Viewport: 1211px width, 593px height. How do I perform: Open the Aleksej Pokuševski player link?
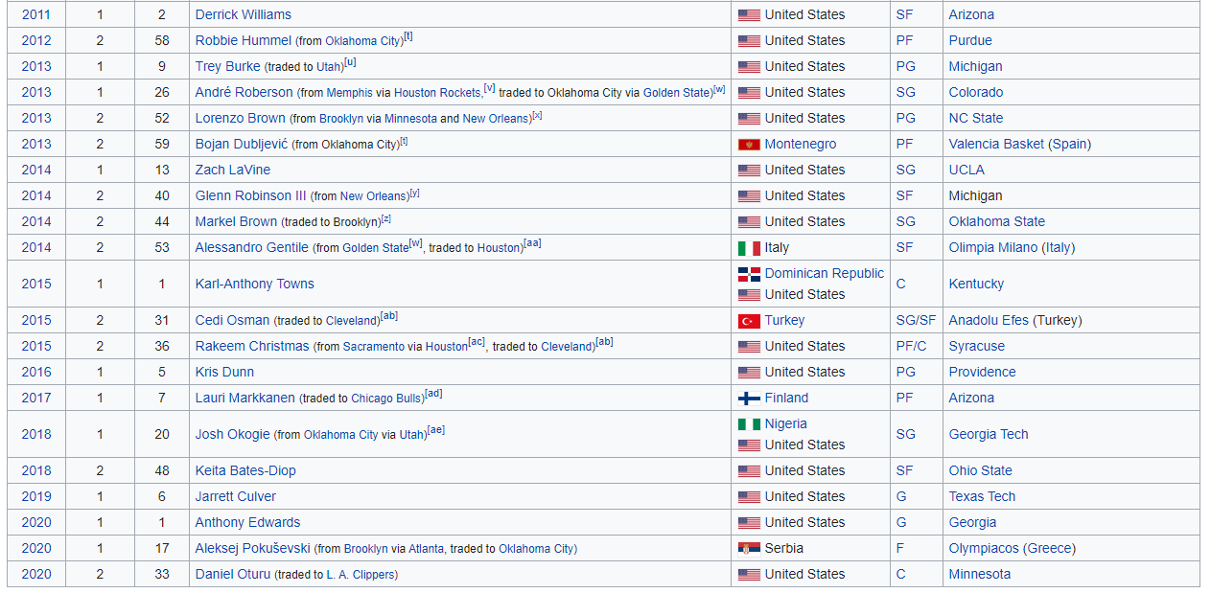pos(253,548)
